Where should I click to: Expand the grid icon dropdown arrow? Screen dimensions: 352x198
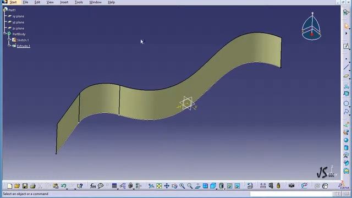pyautogui.click(x=118, y=189)
